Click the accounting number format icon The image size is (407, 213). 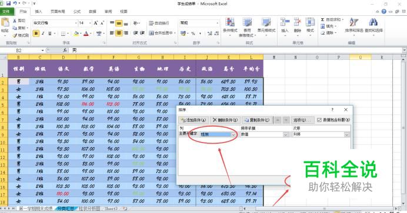pyautogui.click(x=184, y=33)
